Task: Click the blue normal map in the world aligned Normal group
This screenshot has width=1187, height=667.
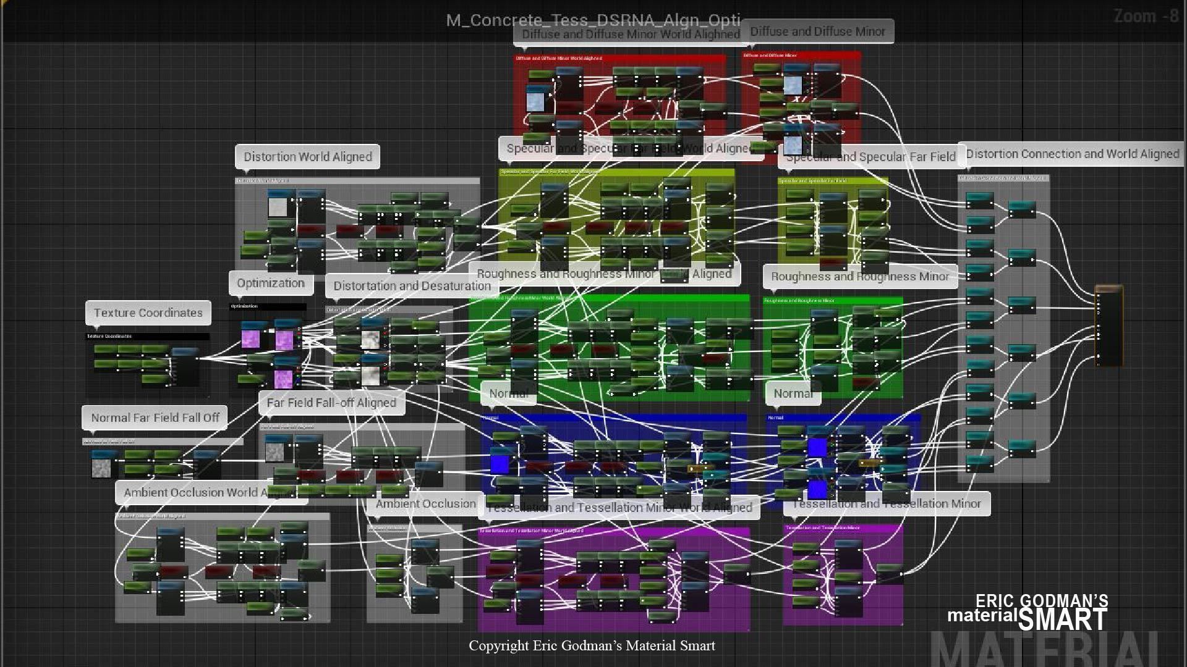Action: pyautogui.click(x=500, y=464)
